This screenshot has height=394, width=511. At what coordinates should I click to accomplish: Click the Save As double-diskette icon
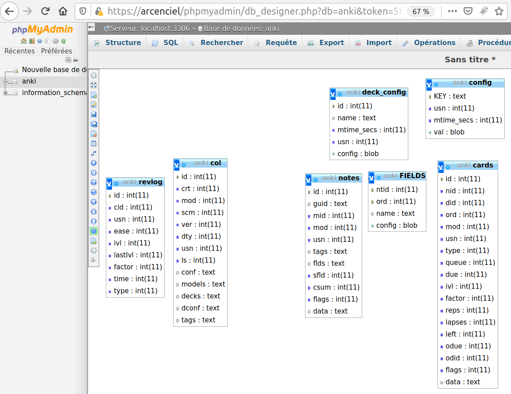click(93, 124)
